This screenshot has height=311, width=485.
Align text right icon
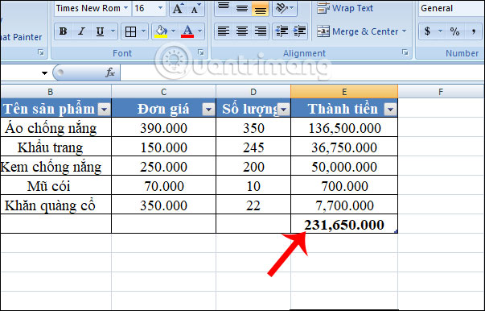261,31
